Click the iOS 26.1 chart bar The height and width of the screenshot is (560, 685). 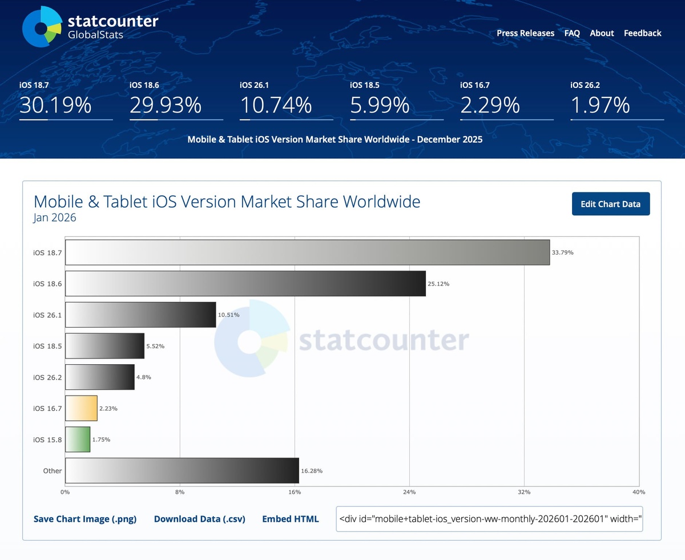pyautogui.click(x=140, y=315)
